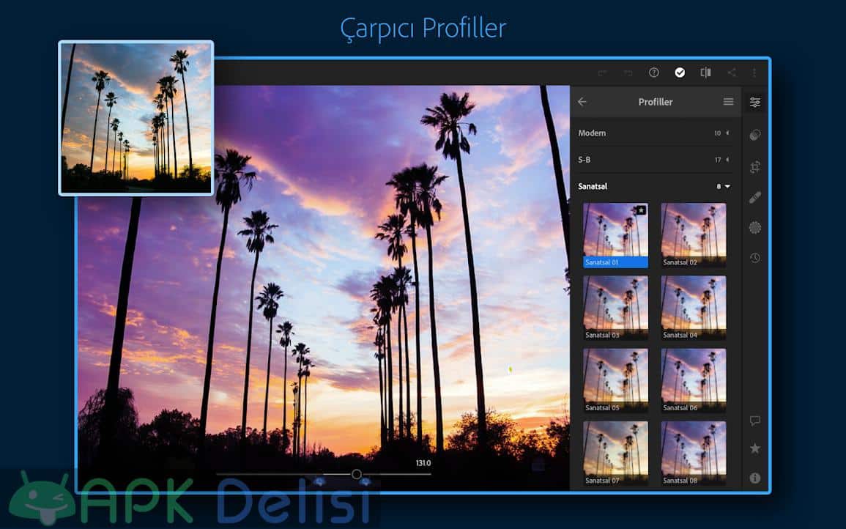Open the comments speech bubble icon

(x=754, y=421)
